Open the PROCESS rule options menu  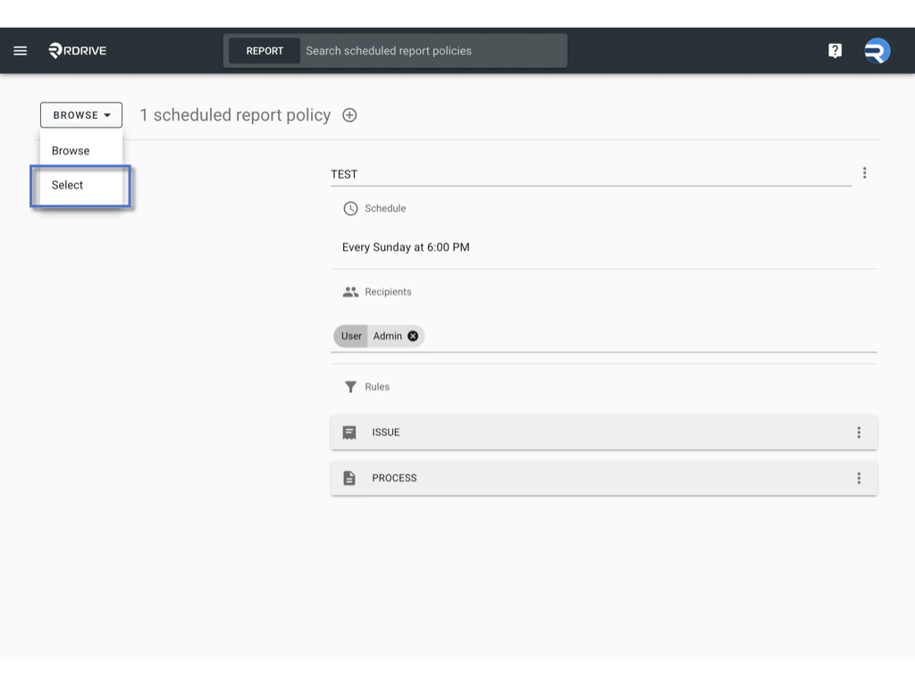point(859,477)
